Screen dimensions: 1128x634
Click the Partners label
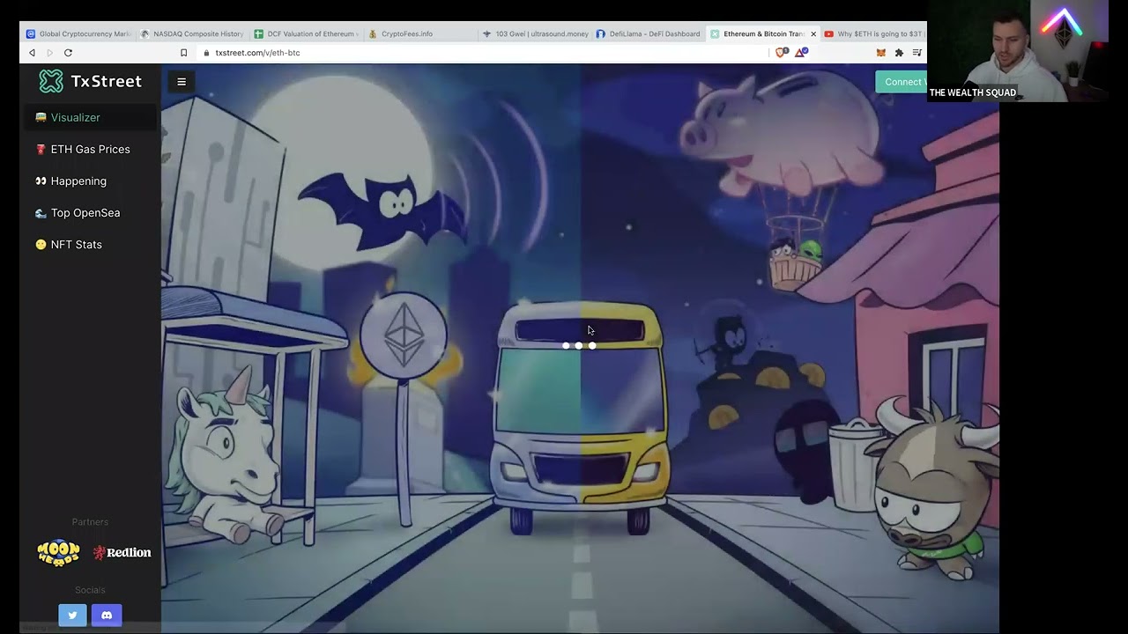[x=90, y=522]
